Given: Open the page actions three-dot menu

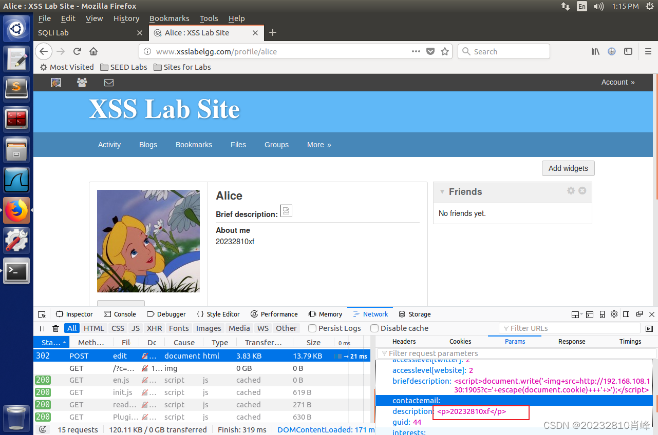Looking at the screenshot, I should point(416,51).
